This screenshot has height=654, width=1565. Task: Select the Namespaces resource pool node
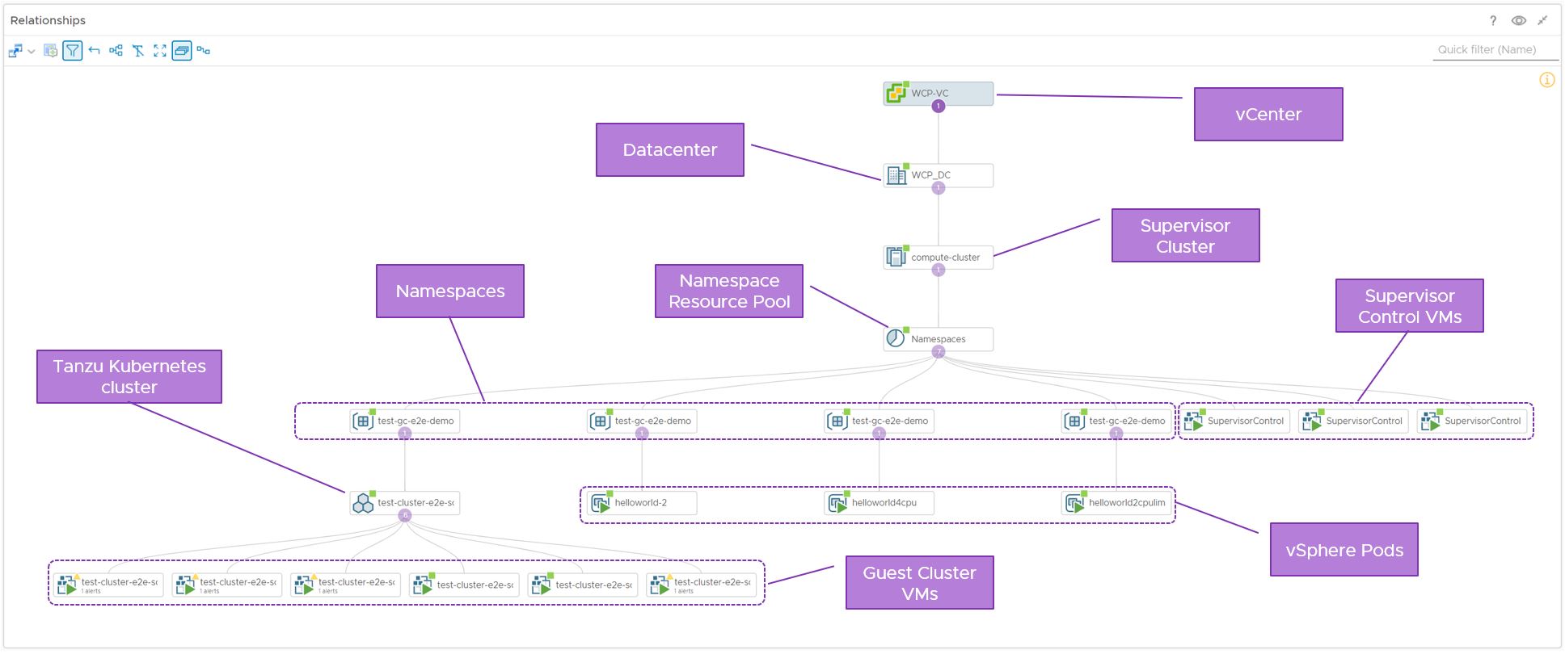939,339
